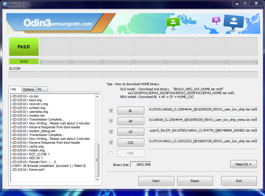Click the BL file path field

click(203, 110)
